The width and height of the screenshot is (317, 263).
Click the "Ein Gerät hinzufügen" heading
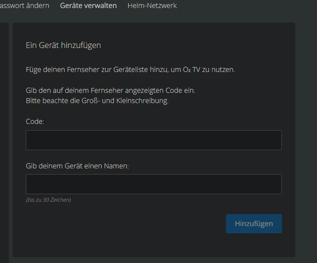(x=63, y=45)
